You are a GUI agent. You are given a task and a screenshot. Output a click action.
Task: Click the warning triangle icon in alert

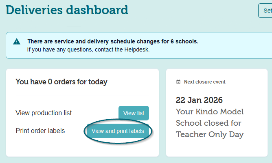coord(16,42)
